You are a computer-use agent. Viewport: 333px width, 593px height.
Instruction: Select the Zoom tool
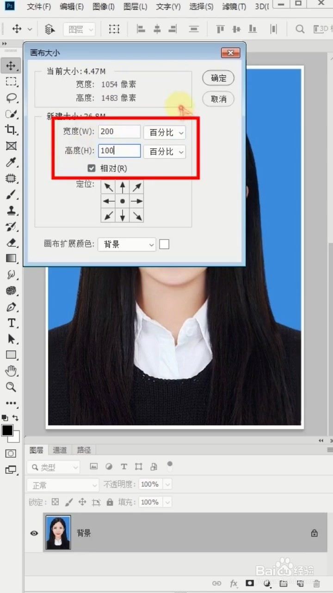point(11,387)
